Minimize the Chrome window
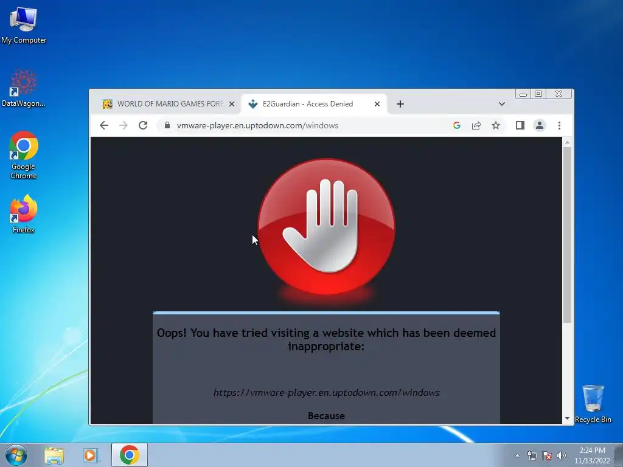 523,94
